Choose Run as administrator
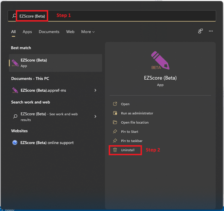Image resolution: width=224 pixels, height=211 pixels. click(x=137, y=113)
